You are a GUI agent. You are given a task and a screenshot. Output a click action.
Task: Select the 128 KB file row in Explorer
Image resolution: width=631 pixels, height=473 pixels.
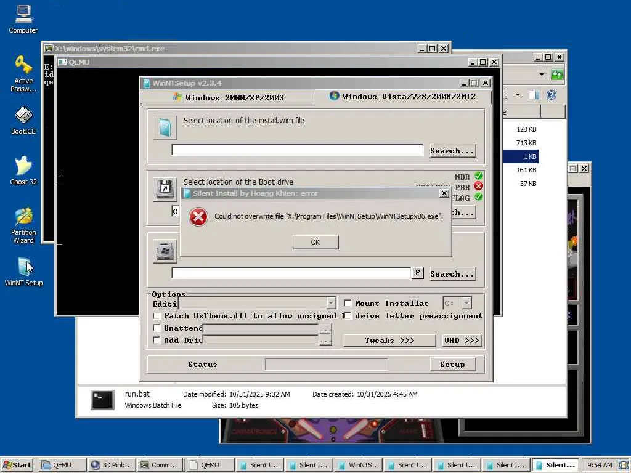(x=520, y=129)
